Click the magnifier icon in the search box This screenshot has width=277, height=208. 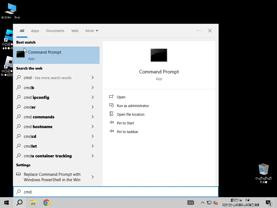[x=18, y=191]
